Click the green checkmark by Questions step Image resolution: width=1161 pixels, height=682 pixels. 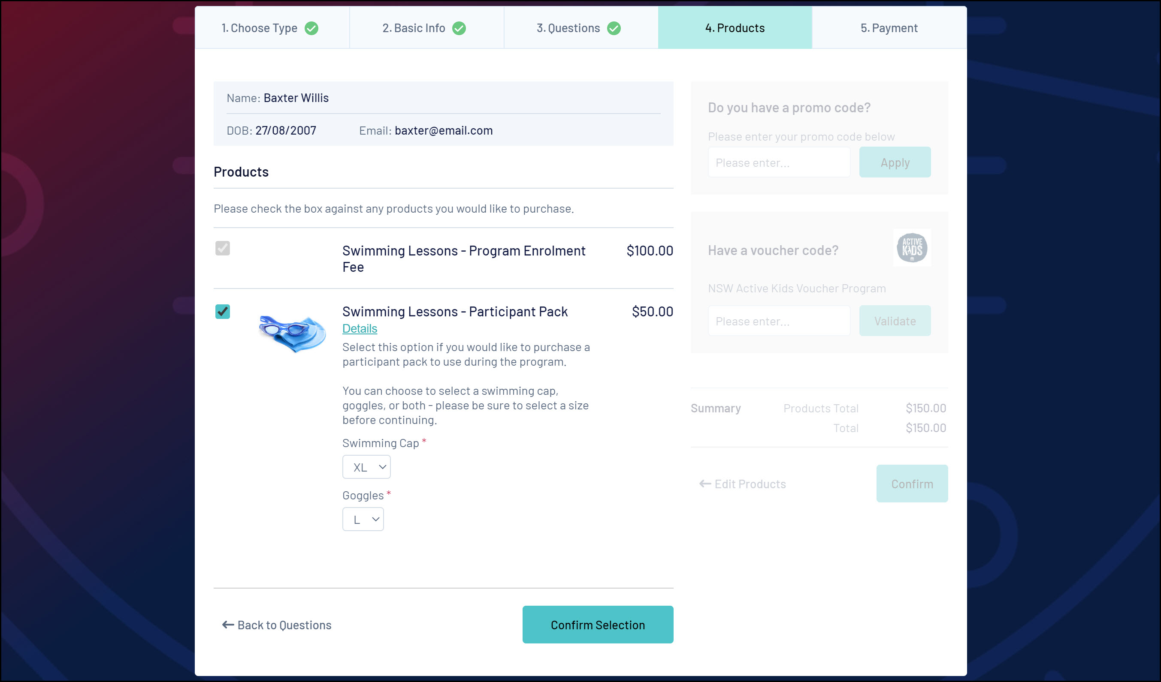tap(614, 29)
